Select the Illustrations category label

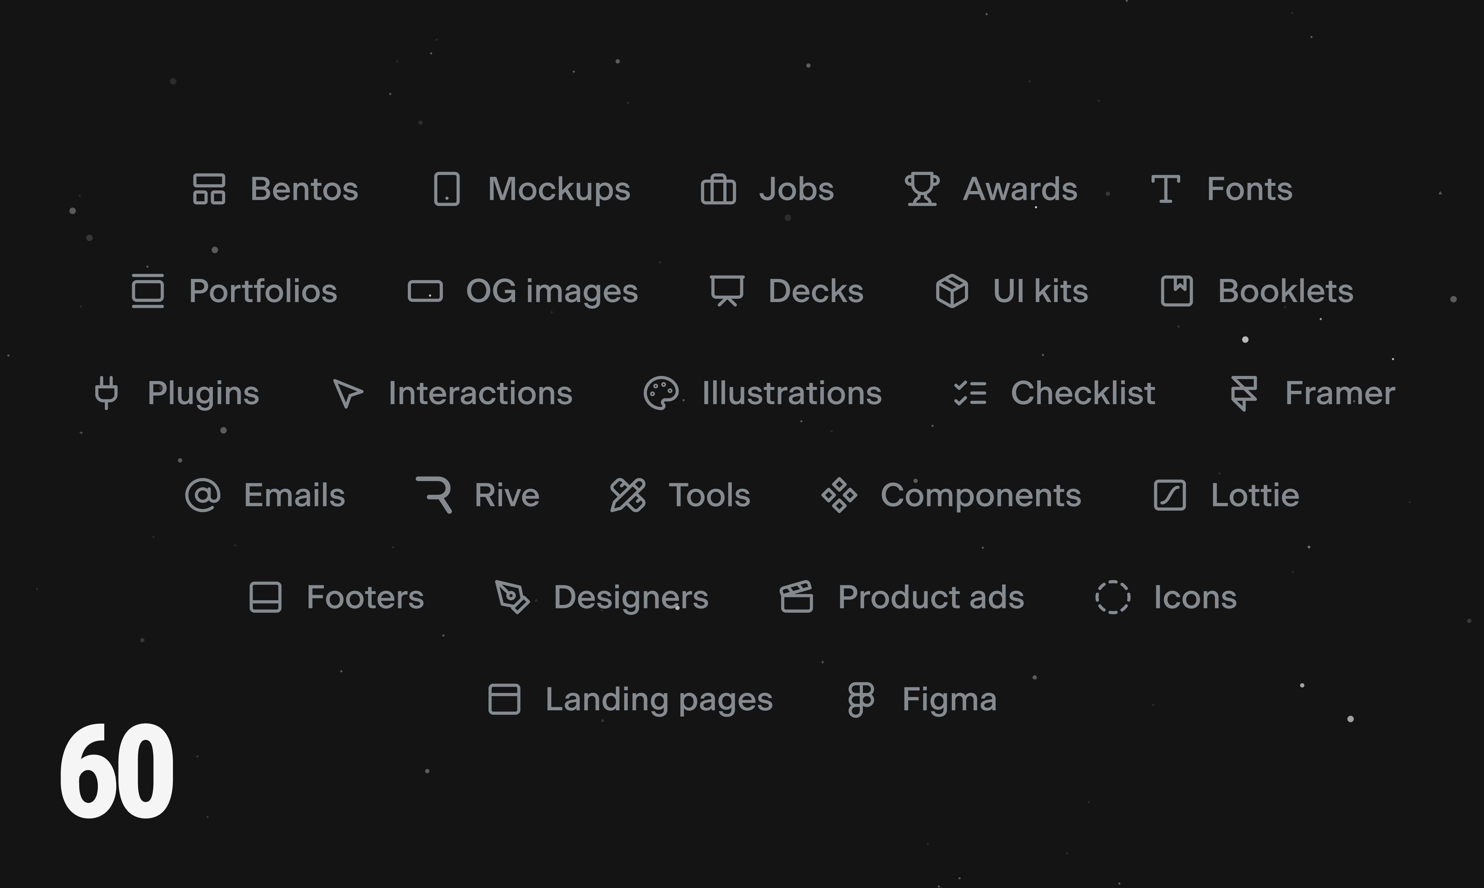click(792, 393)
